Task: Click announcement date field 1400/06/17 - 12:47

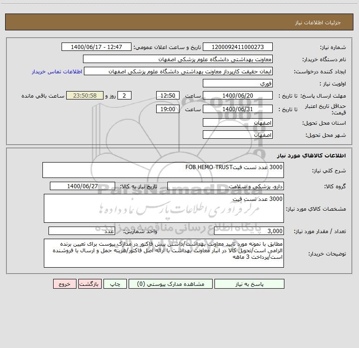Action: pos(97,47)
